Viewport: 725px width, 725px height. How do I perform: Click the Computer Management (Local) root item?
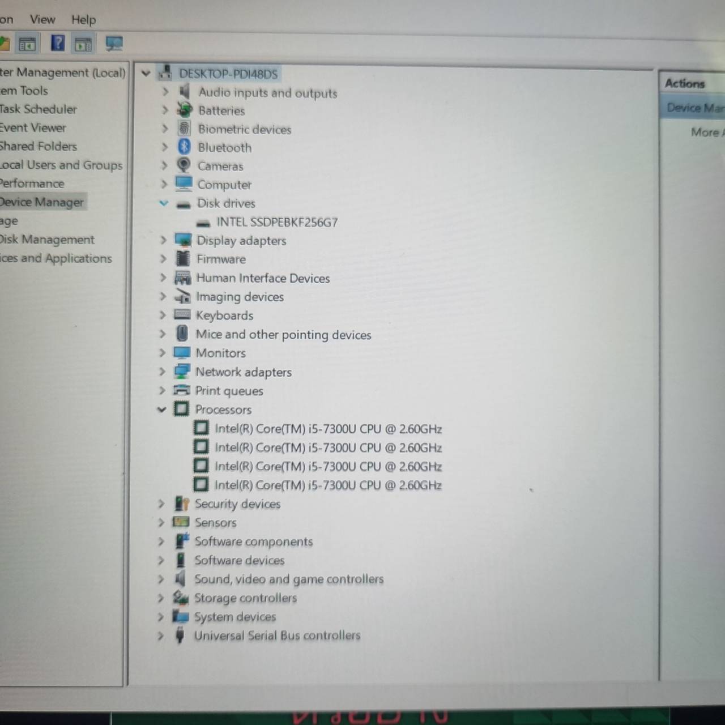(62, 72)
